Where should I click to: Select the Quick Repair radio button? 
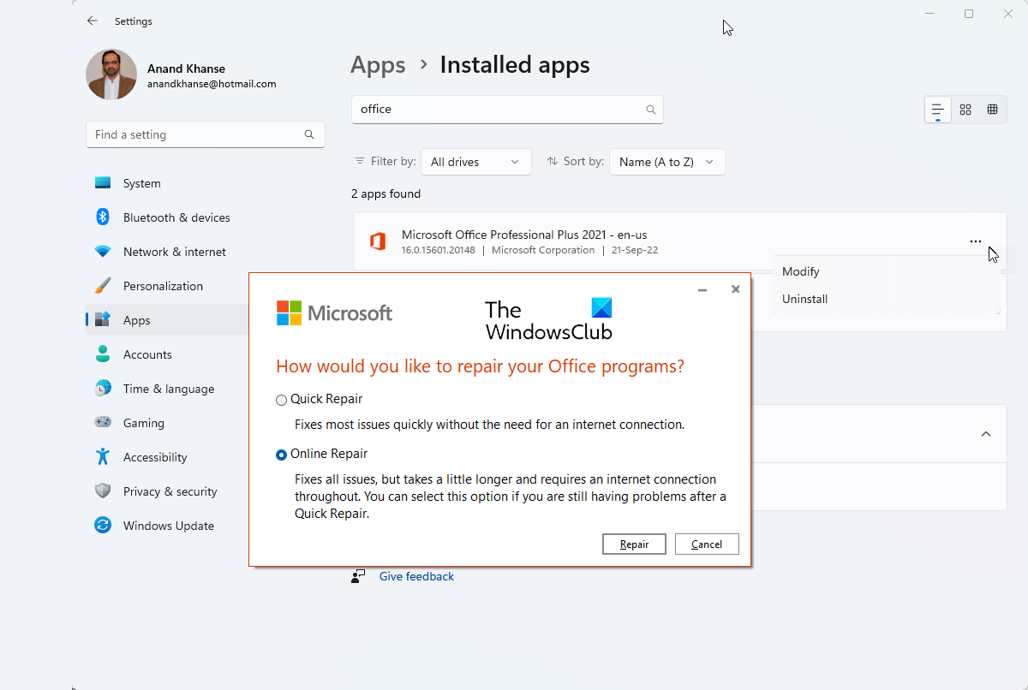pyautogui.click(x=281, y=400)
